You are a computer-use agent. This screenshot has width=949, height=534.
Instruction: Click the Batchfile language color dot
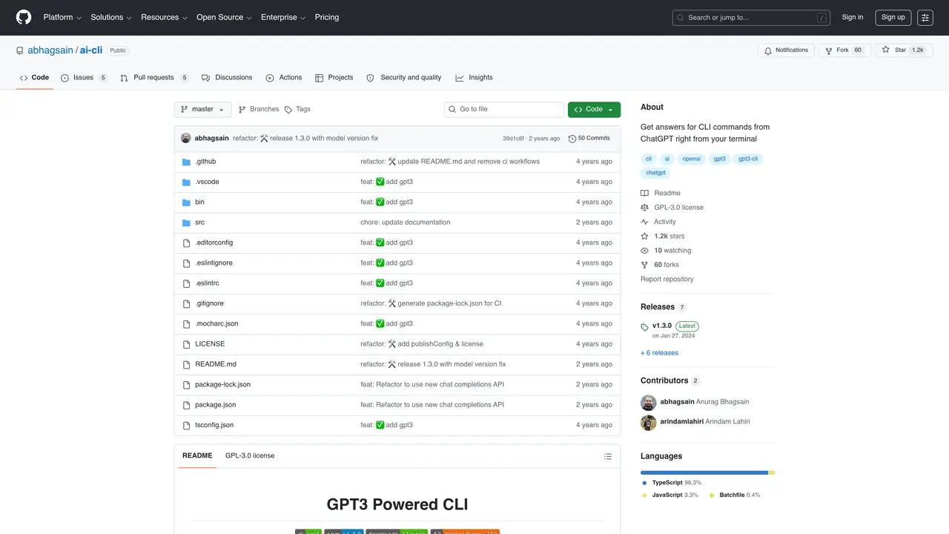pyautogui.click(x=712, y=495)
